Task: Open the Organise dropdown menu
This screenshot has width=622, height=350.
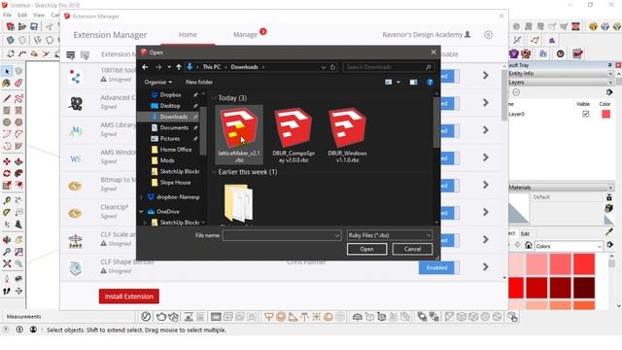Action: (x=157, y=82)
